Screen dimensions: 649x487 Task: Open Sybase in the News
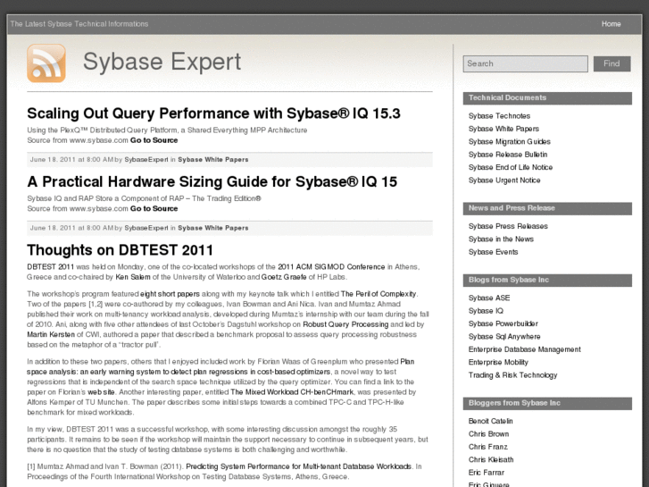(501, 239)
